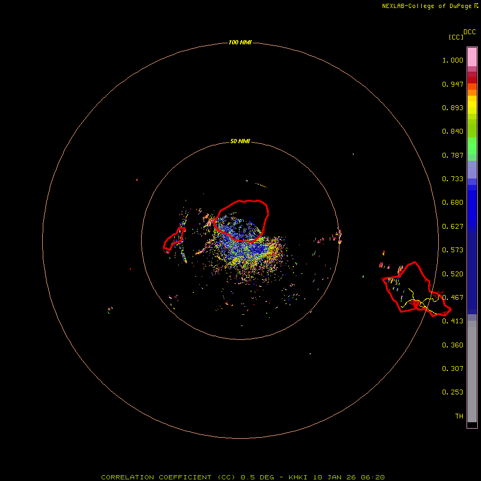Click the 100 NMI range ring label
This screenshot has width=481, height=481.
tap(240, 42)
